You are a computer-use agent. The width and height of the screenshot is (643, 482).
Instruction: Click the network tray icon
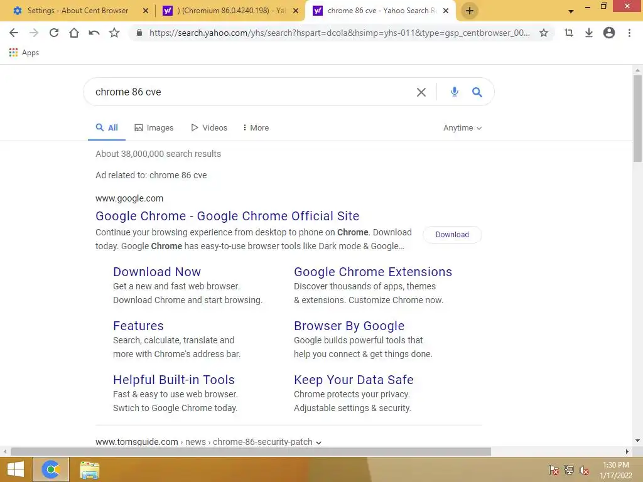click(x=569, y=470)
